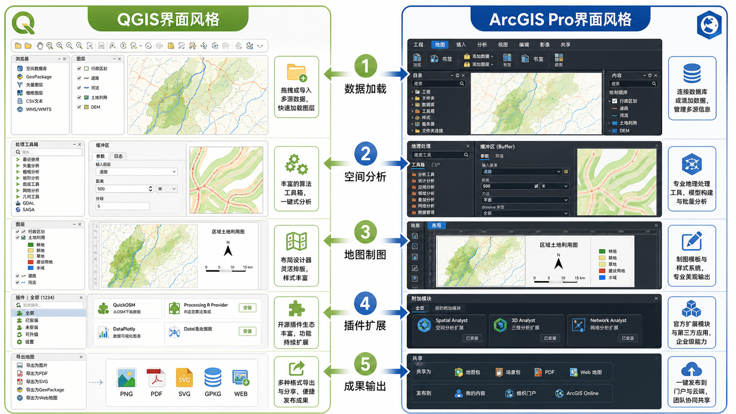
Task: Open plugin 设置 with the gear icon
Action: [25, 342]
